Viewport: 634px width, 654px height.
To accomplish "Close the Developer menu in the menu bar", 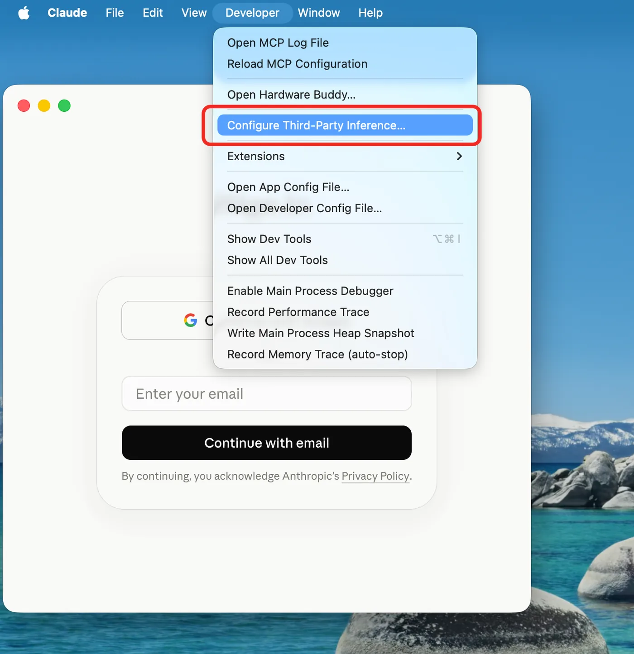I will click(x=252, y=13).
